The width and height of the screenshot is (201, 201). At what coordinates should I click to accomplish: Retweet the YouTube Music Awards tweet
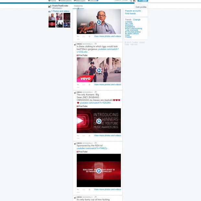pos(84,136)
